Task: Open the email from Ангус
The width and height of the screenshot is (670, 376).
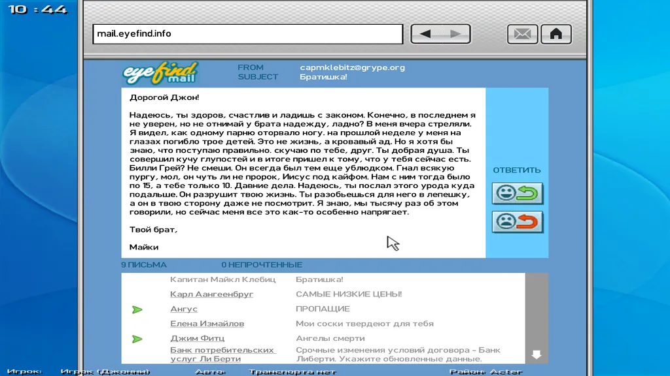Action: pos(184,309)
